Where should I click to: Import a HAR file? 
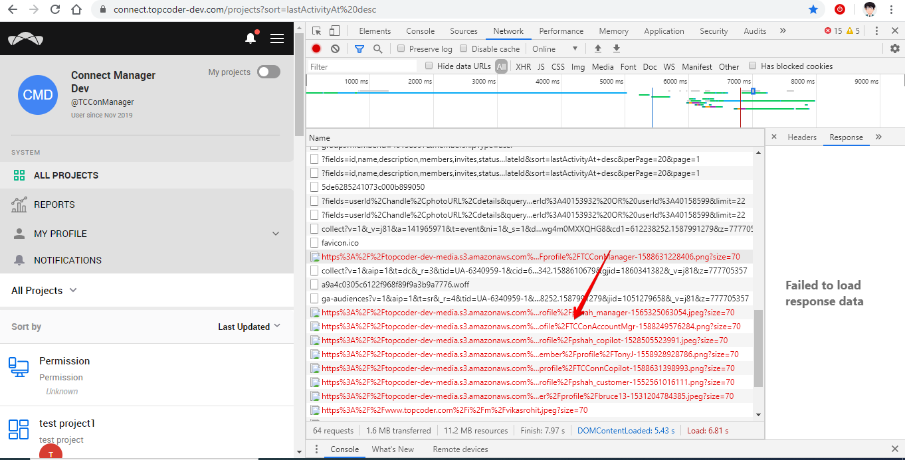click(597, 48)
